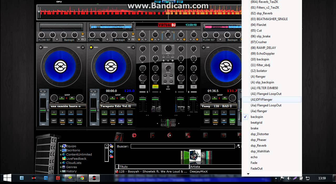Toggle the CUE headphone button on channel D

pyautogui.click(x=194, y=87)
